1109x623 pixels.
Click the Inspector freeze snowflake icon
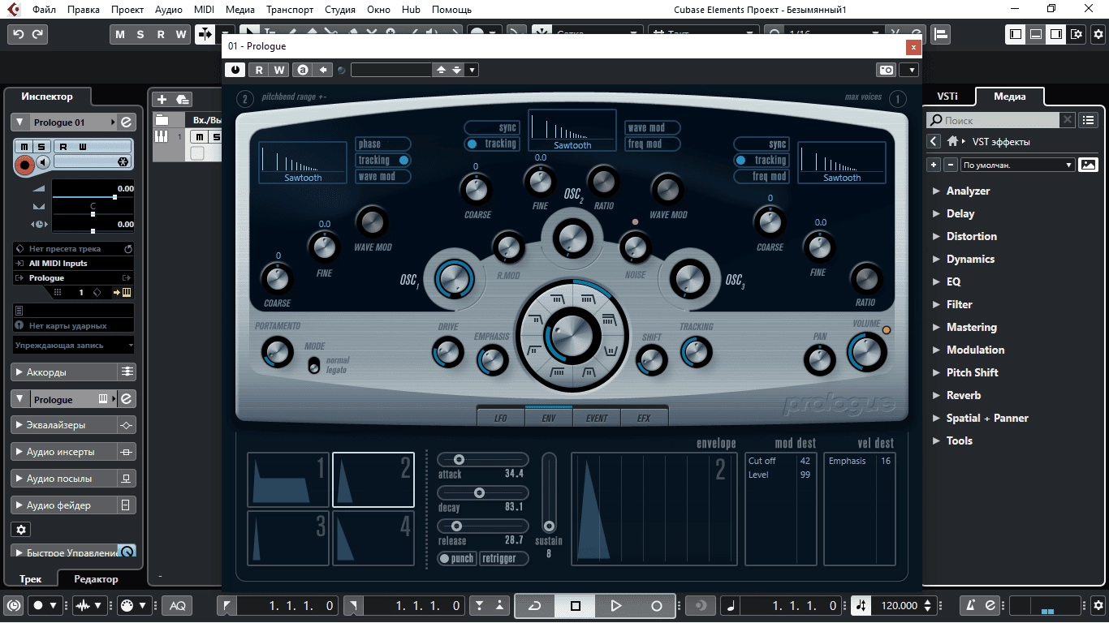coord(123,163)
